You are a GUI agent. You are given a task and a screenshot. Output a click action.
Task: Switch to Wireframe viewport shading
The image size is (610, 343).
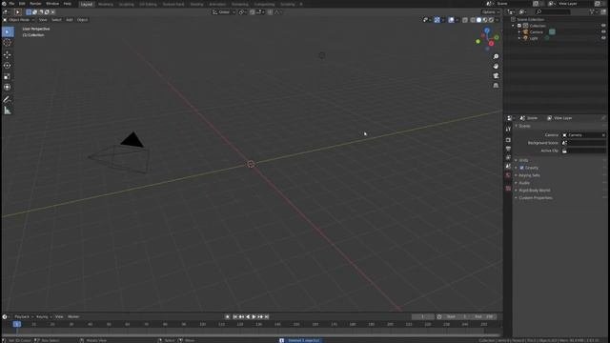click(473, 20)
